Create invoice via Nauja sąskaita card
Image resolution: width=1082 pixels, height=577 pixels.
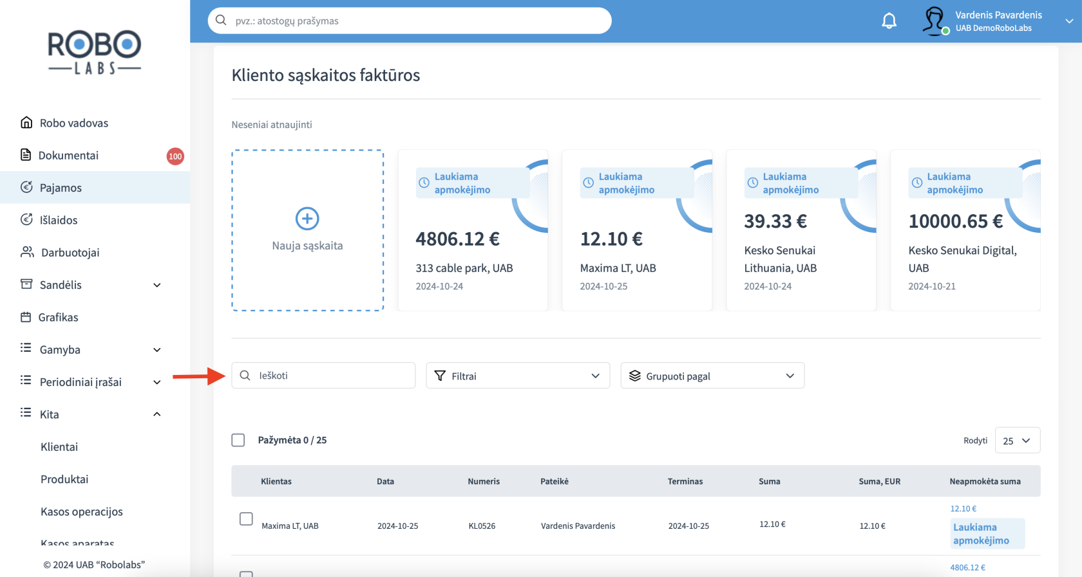point(307,230)
